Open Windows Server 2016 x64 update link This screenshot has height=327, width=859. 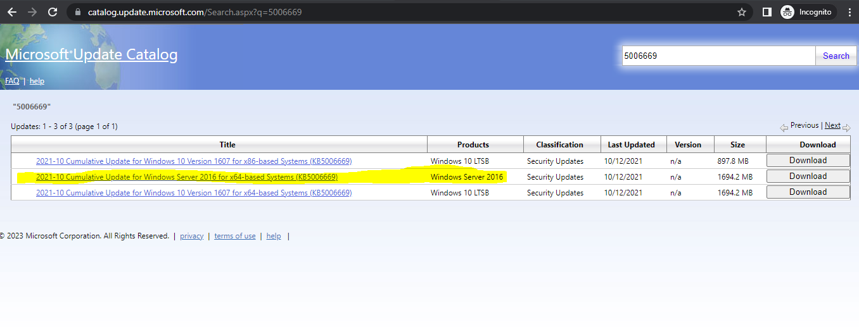click(x=187, y=177)
